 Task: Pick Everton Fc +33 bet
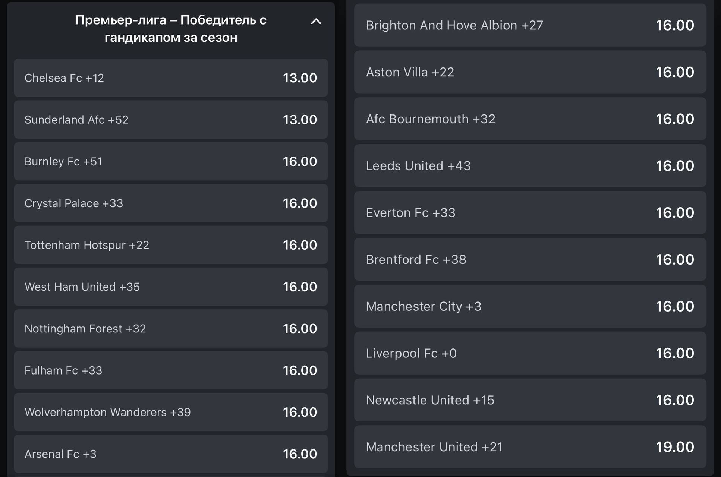(x=530, y=212)
